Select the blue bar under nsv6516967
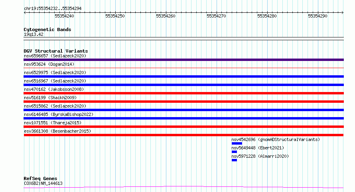This screenshot has height=192, width=355. 183,85
